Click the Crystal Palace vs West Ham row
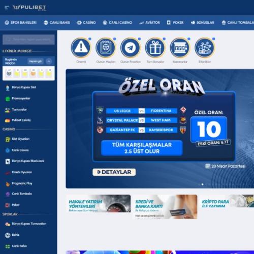254x254 pixels. (141, 120)
